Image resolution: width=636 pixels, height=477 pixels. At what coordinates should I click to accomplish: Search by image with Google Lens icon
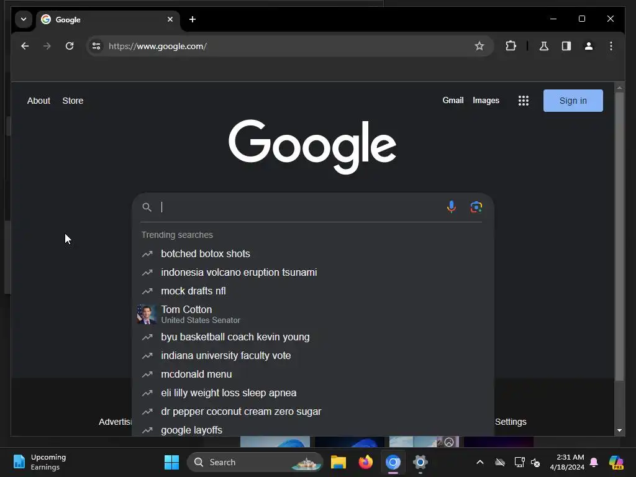pos(476,207)
